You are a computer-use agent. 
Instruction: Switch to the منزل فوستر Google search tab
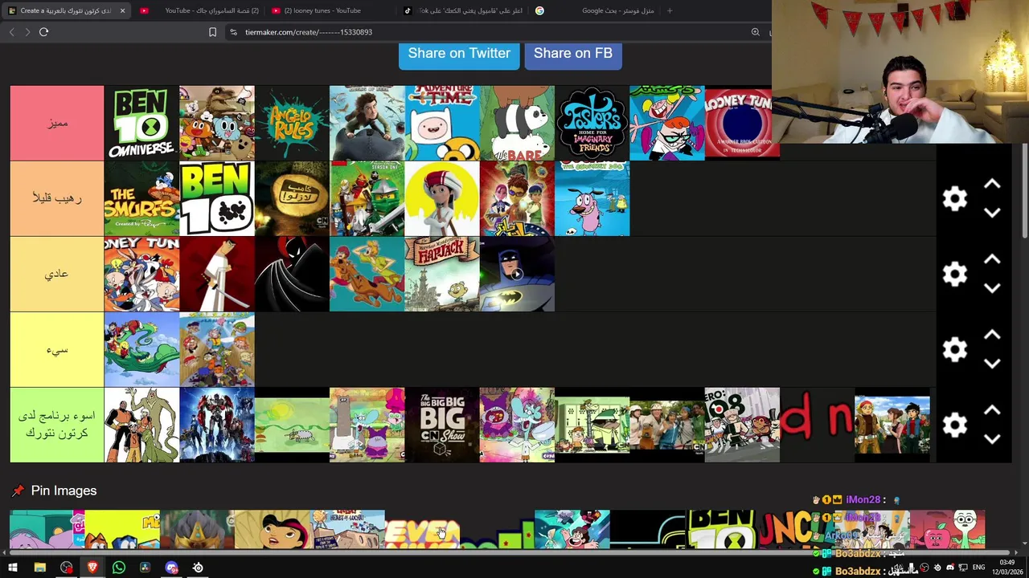(595, 10)
